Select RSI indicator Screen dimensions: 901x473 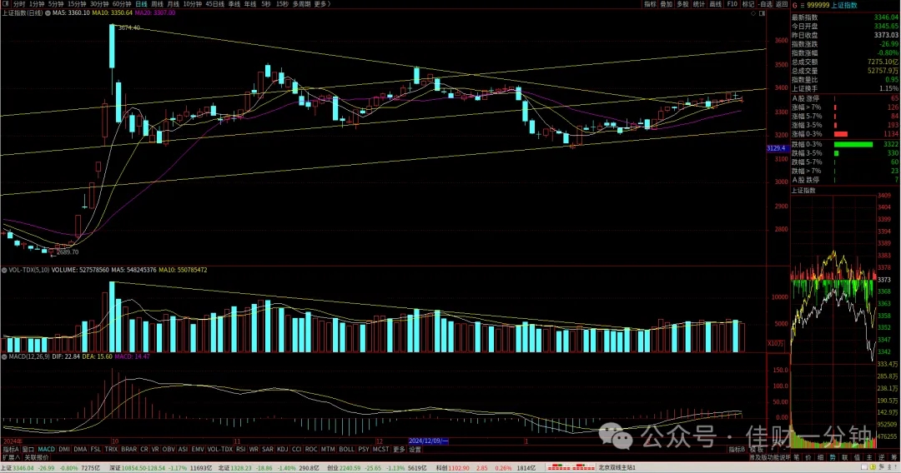(x=240, y=450)
